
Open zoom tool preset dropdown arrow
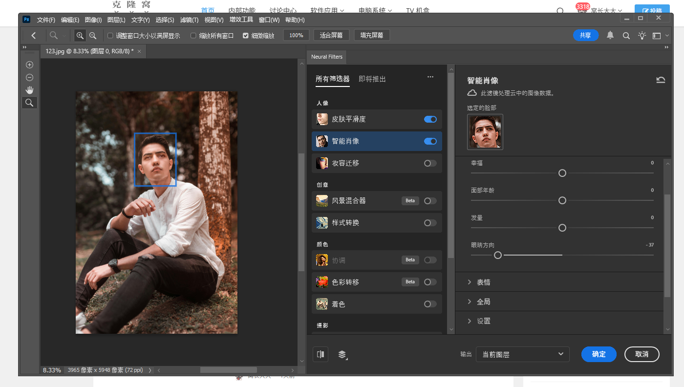coord(64,36)
